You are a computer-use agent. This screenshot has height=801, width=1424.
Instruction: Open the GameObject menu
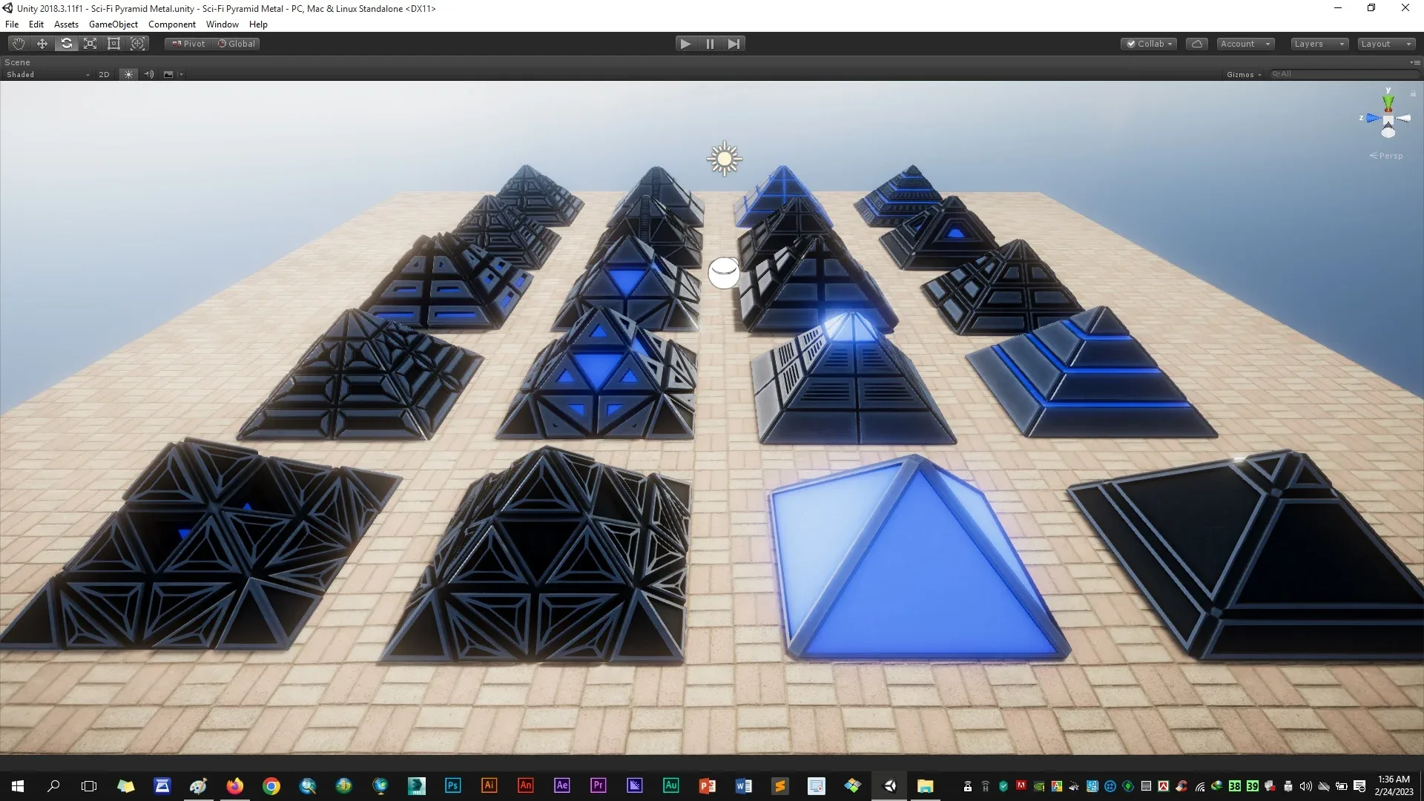point(113,24)
